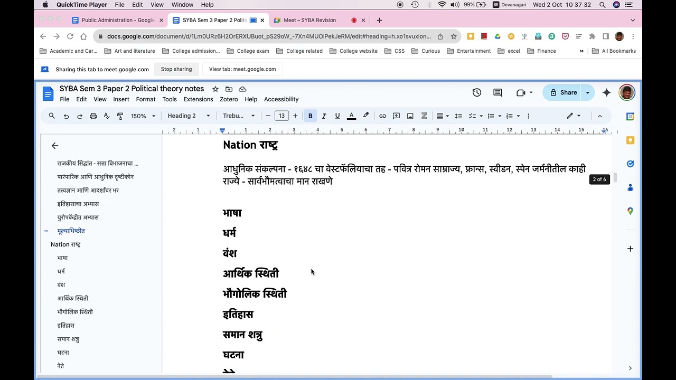Open the comments history icon

[x=497, y=92]
